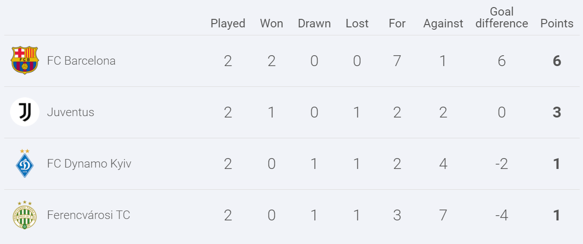Select the Against column header
The height and width of the screenshot is (244, 583).
pos(443,24)
